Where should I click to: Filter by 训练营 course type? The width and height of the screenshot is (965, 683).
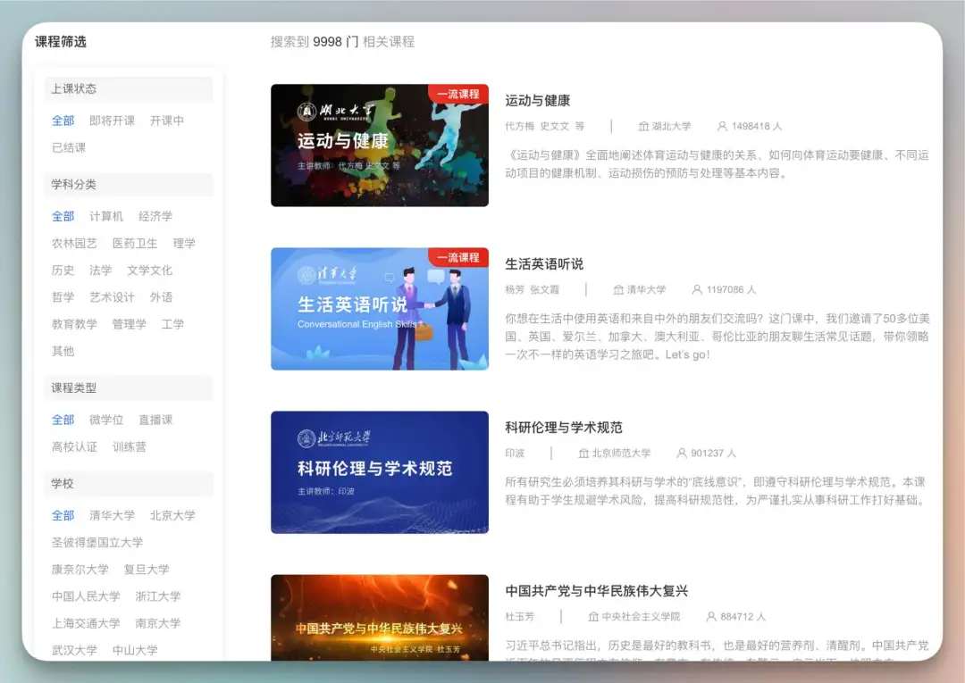point(130,447)
